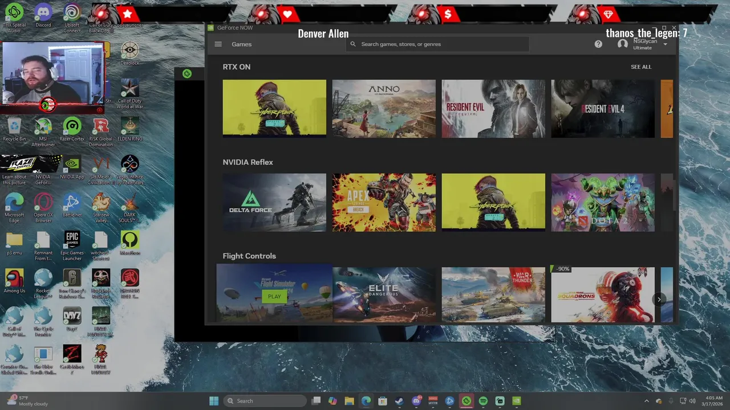The height and width of the screenshot is (410, 730).
Task: Open DayZ desktop icon
Action: (72, 319)
